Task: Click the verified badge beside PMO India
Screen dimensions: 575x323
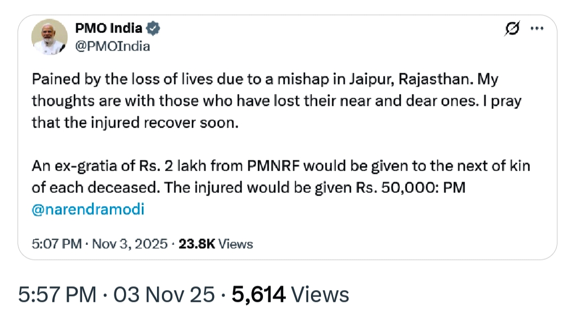Action: click(x=154, y=29)
